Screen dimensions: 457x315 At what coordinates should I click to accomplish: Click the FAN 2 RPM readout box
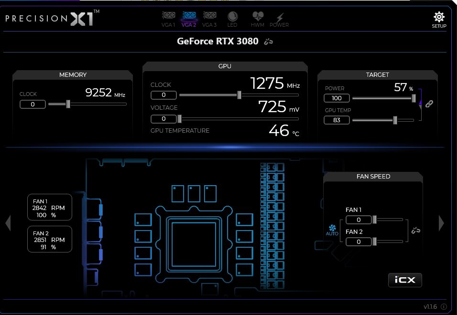(x=50, y=239)
